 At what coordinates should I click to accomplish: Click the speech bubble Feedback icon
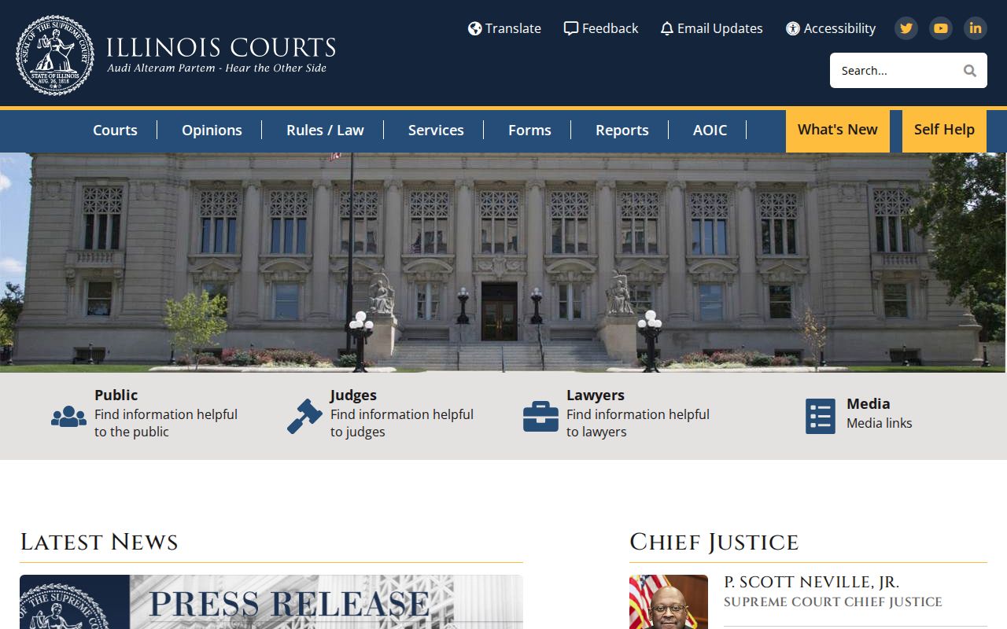[571, 28]
